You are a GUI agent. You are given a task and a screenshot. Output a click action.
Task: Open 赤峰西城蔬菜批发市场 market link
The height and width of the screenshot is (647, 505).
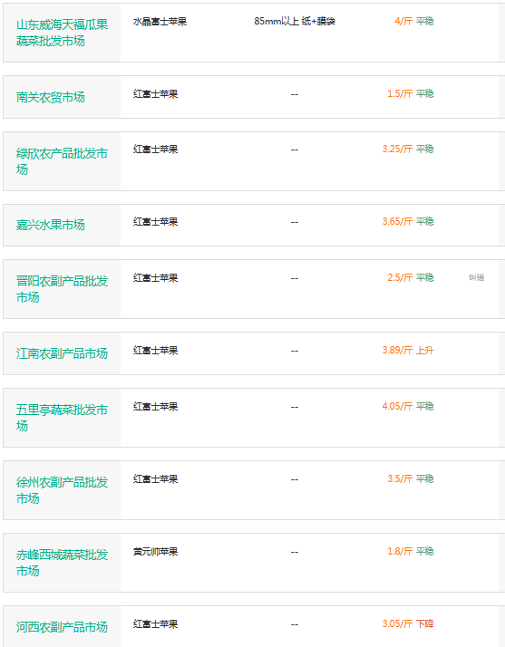coord(62,563)
